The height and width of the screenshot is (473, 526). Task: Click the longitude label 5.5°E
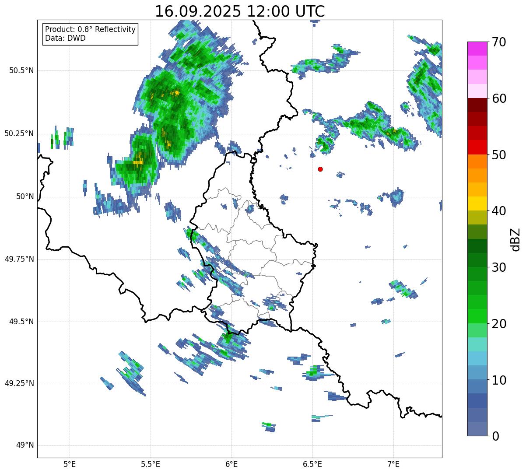click(151, 464)
